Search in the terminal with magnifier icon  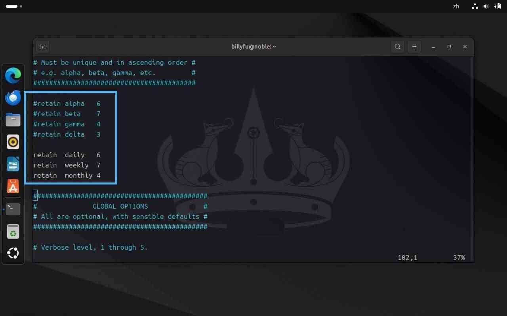[x=398, y=47]
